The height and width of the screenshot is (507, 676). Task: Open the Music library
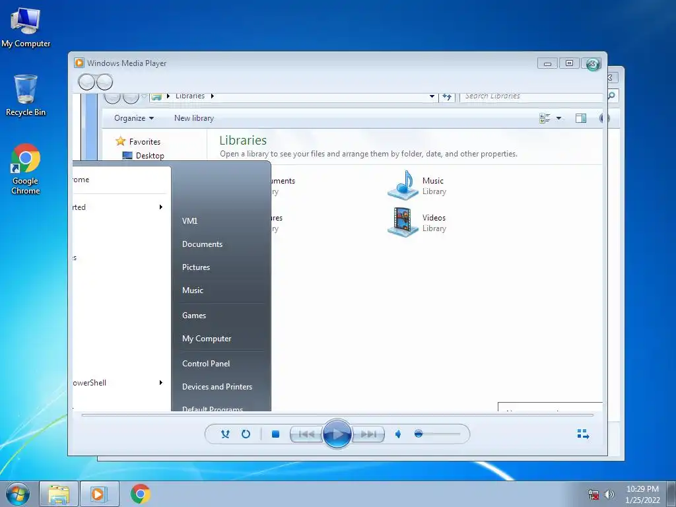[x=417, y=186]
